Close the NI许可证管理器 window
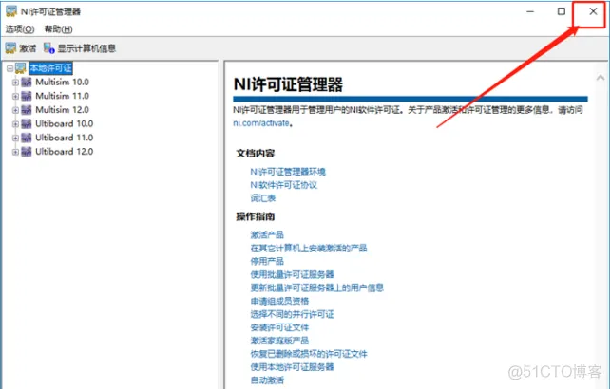Viewport: 611px width, 389px height. pyautogui.click(x=593, y=11)
